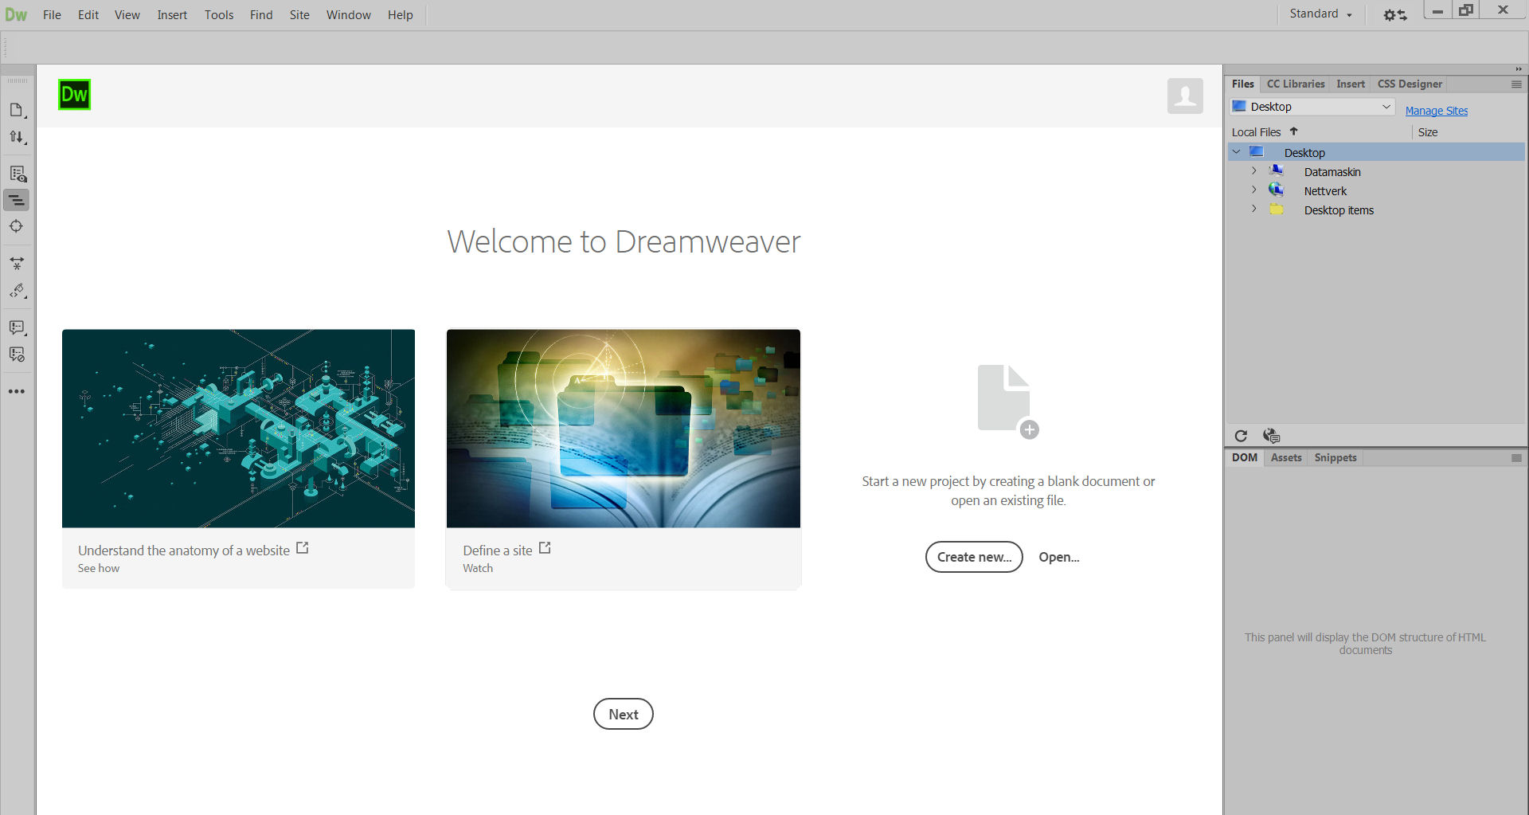Open Files panel options menu icon
The image size is (1529, 815).
pyautogui.click(x=1516, y=84)
